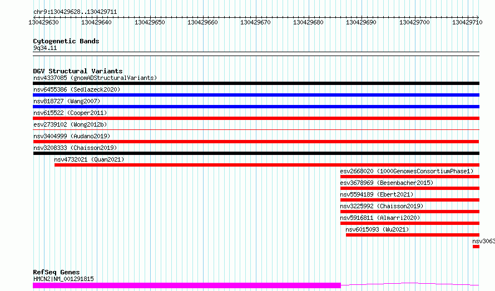Click ruler position 130429650

(x=150, y=22)
